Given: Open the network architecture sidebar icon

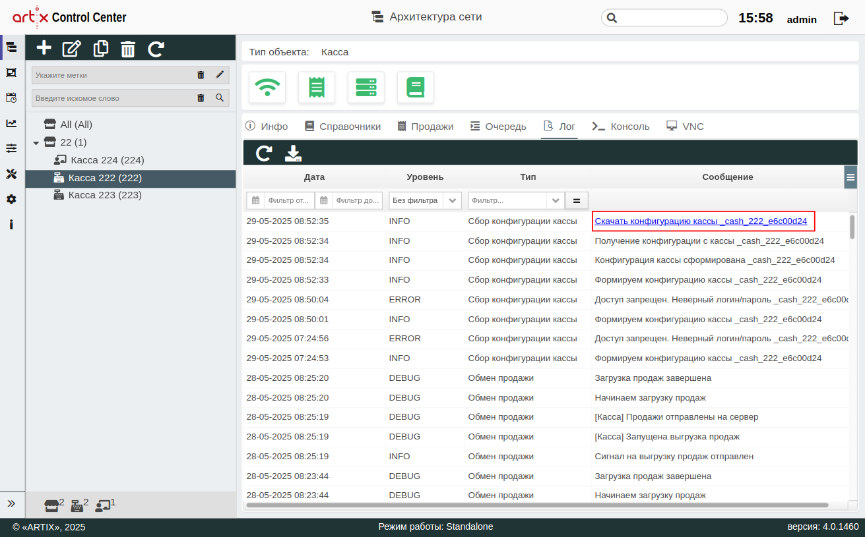Looking at the screenshot, I should (11, 47).
